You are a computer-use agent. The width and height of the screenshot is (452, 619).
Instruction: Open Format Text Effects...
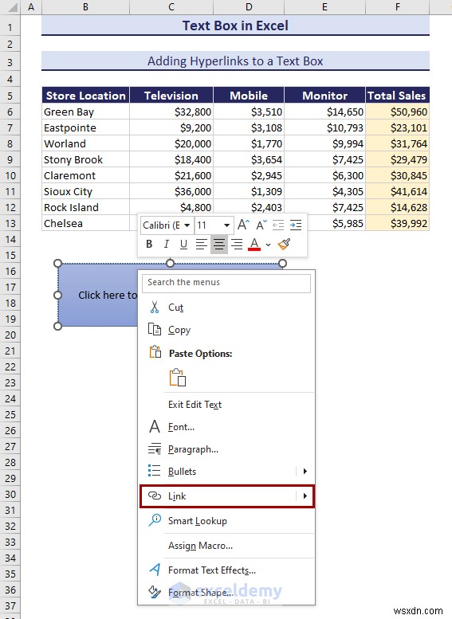(226, 570)
